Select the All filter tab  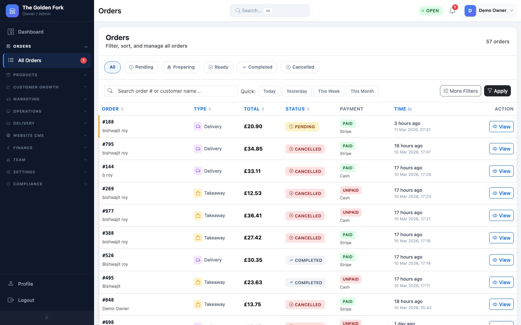coord(112,67)
